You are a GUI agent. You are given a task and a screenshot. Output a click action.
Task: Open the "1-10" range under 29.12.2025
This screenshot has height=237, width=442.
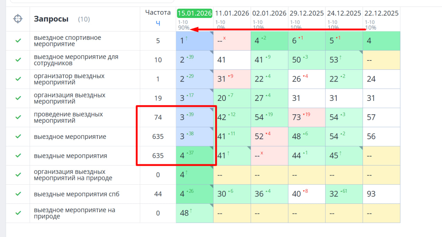point(295,22)
